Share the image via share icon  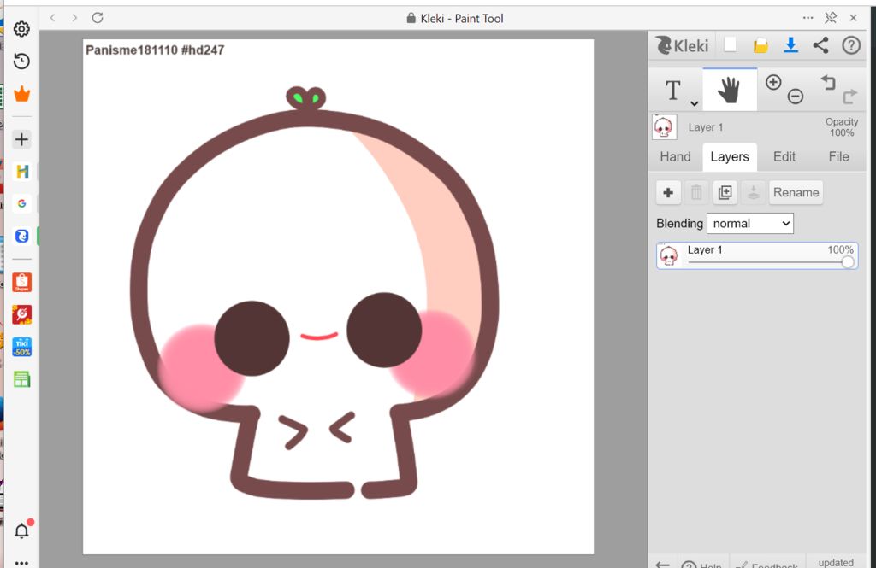(820, 45)
